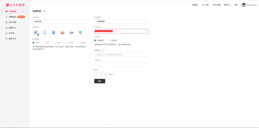Select the 固定端口 radio option
Screen dimensions: 259x128
109,40
